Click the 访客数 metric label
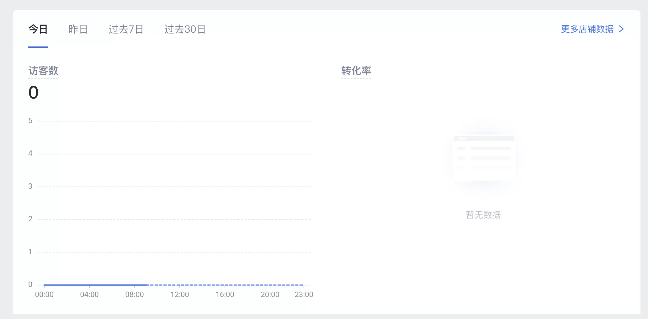 point(43,71)
